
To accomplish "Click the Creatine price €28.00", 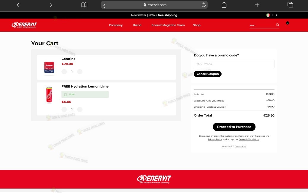I will pyautogui.click(x=67, y=64).
